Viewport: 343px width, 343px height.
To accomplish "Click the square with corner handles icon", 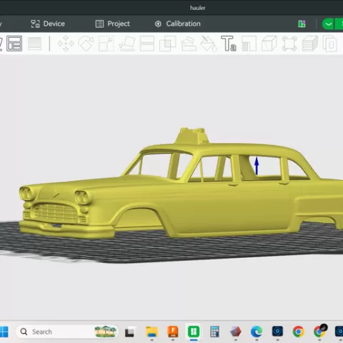I will (x=289, y=44).
